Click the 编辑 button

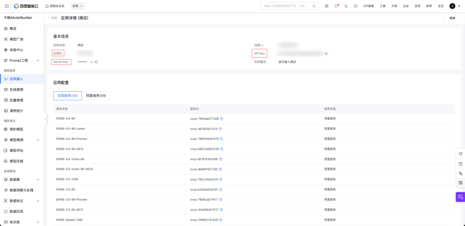pos(452,18)
